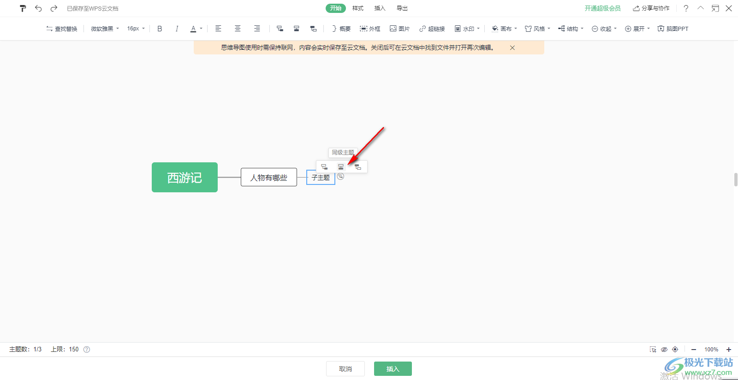The image size is (738, 380).
Task: Expand the font color dropdown arrow
Action: (201, 29)
